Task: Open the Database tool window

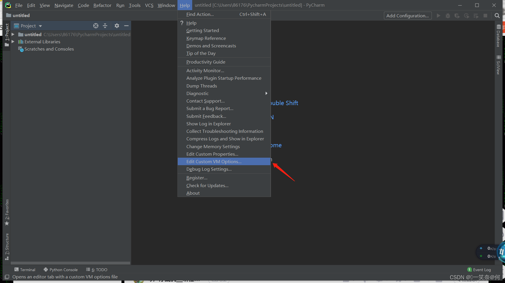Action: (x=498, y=36)
